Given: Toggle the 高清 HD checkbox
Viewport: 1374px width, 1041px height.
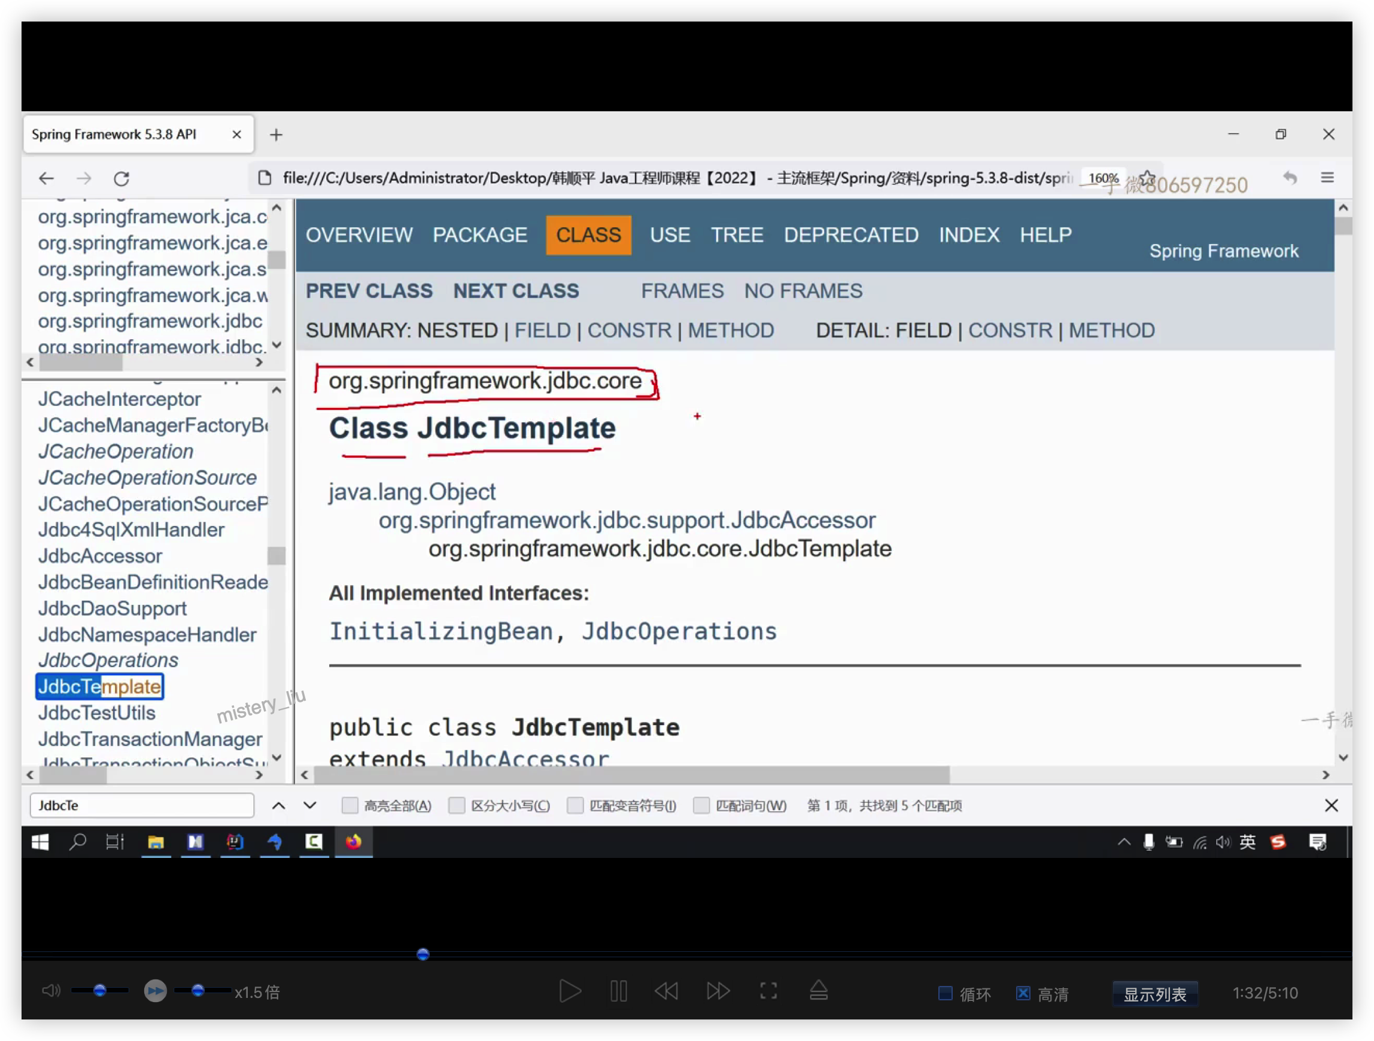Looking at the screenshot, I should tap(1023, 993).
